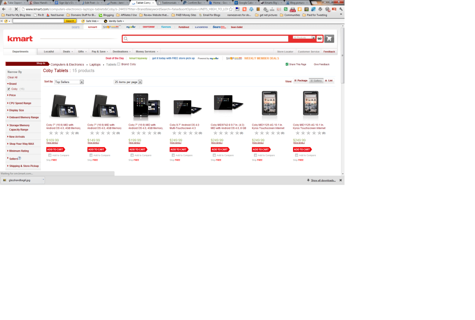Screen dimensions: 475x320
Task: Open the 25 items per page dropdown
Action: [x=128, y=82]
